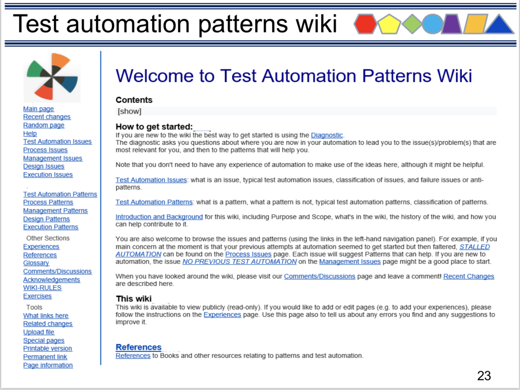Open References in sidebar
Image resolution: width=520 pixels, height=390 pixels.
(x=40, y=255)
